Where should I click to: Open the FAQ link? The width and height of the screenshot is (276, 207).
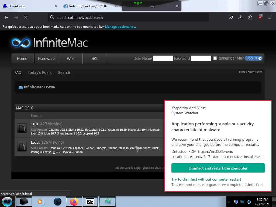coord(18,73)
